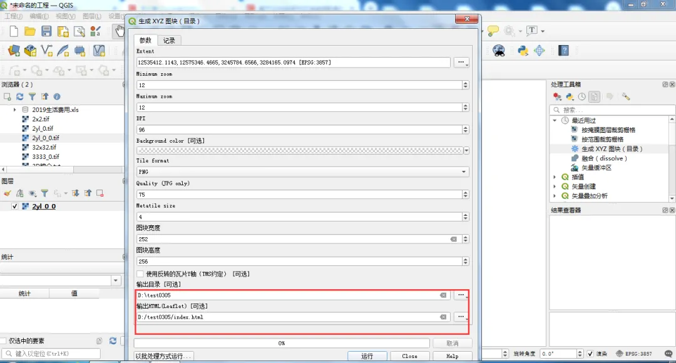Open the metadata search binoculars globe icon
Viewport: 676px width, 363px height.
click(x=499, y=51)
